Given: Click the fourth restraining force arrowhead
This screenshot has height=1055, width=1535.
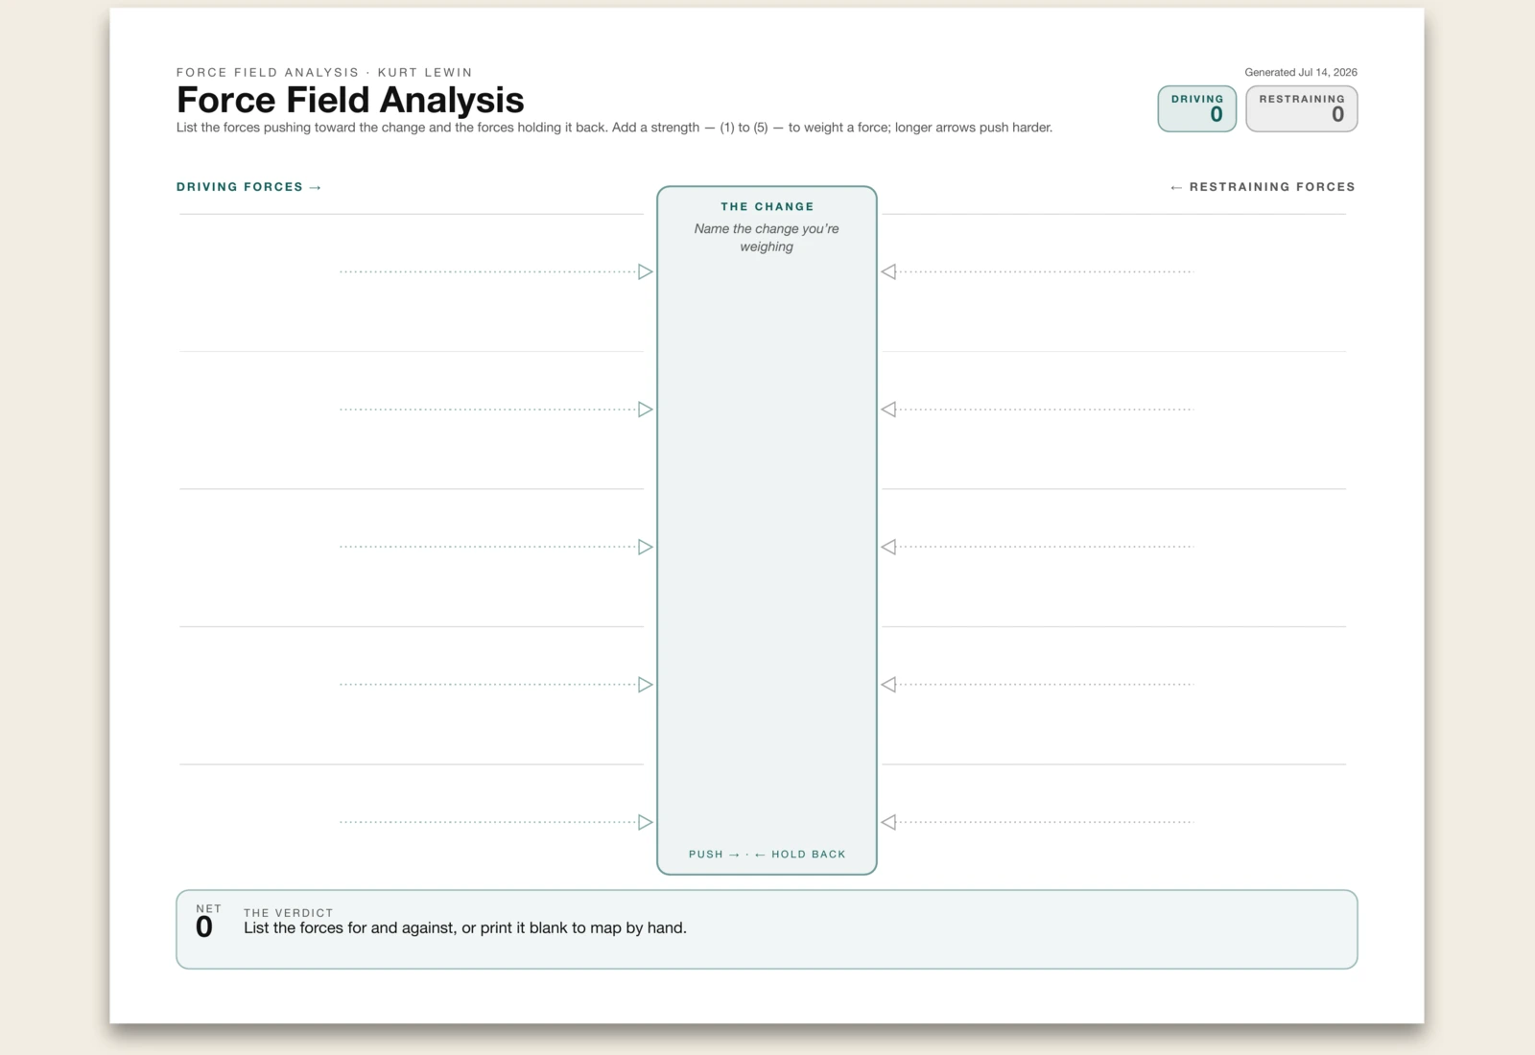Looking at the screenshot, I should [888, 685].
